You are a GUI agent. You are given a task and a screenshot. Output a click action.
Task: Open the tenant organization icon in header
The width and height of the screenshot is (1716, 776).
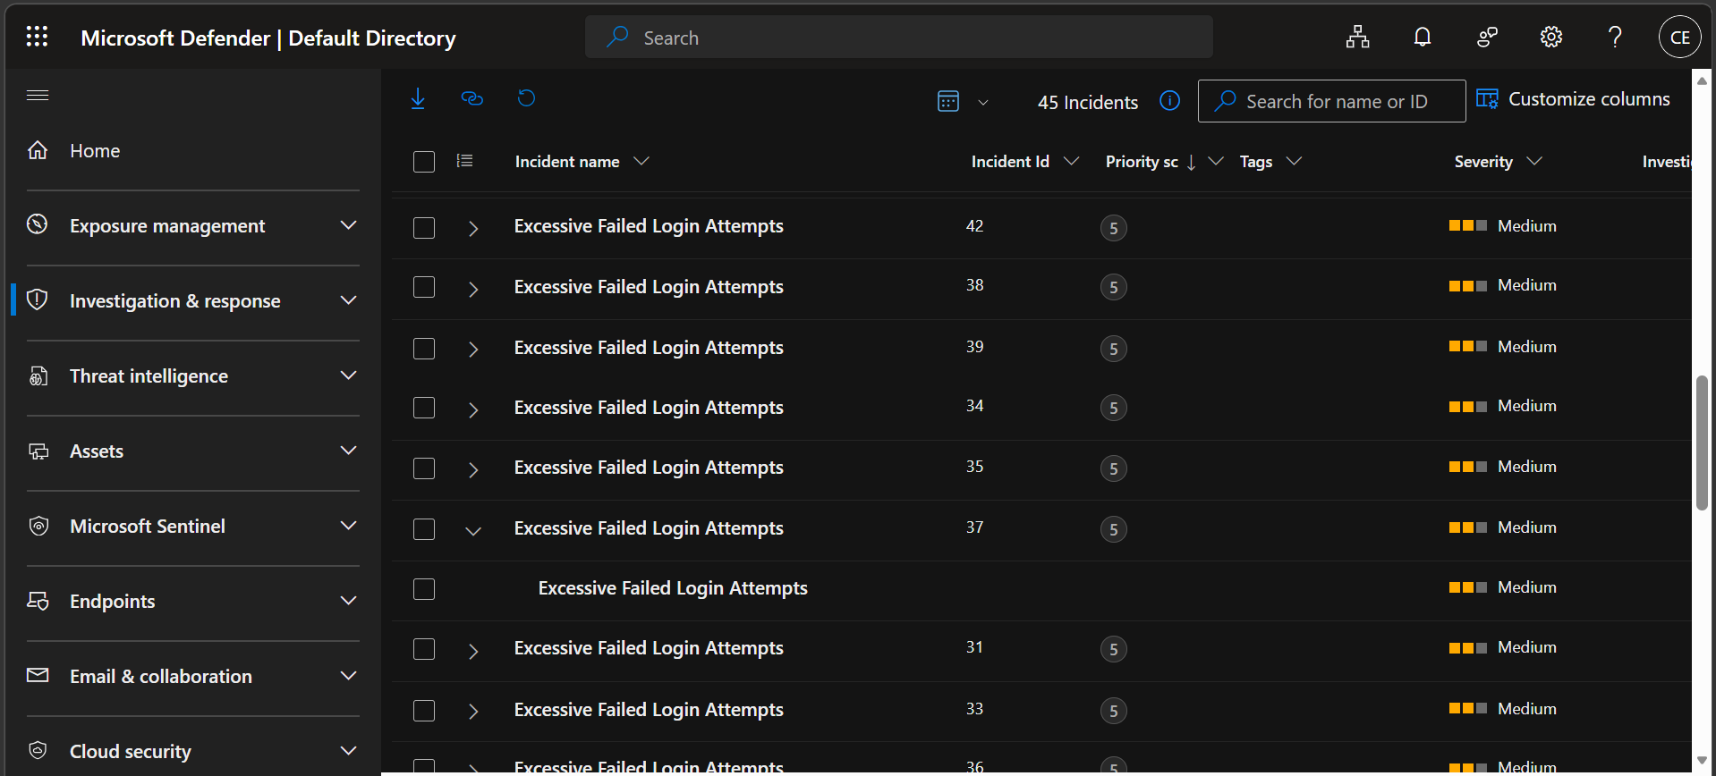tap(1358, 37)
